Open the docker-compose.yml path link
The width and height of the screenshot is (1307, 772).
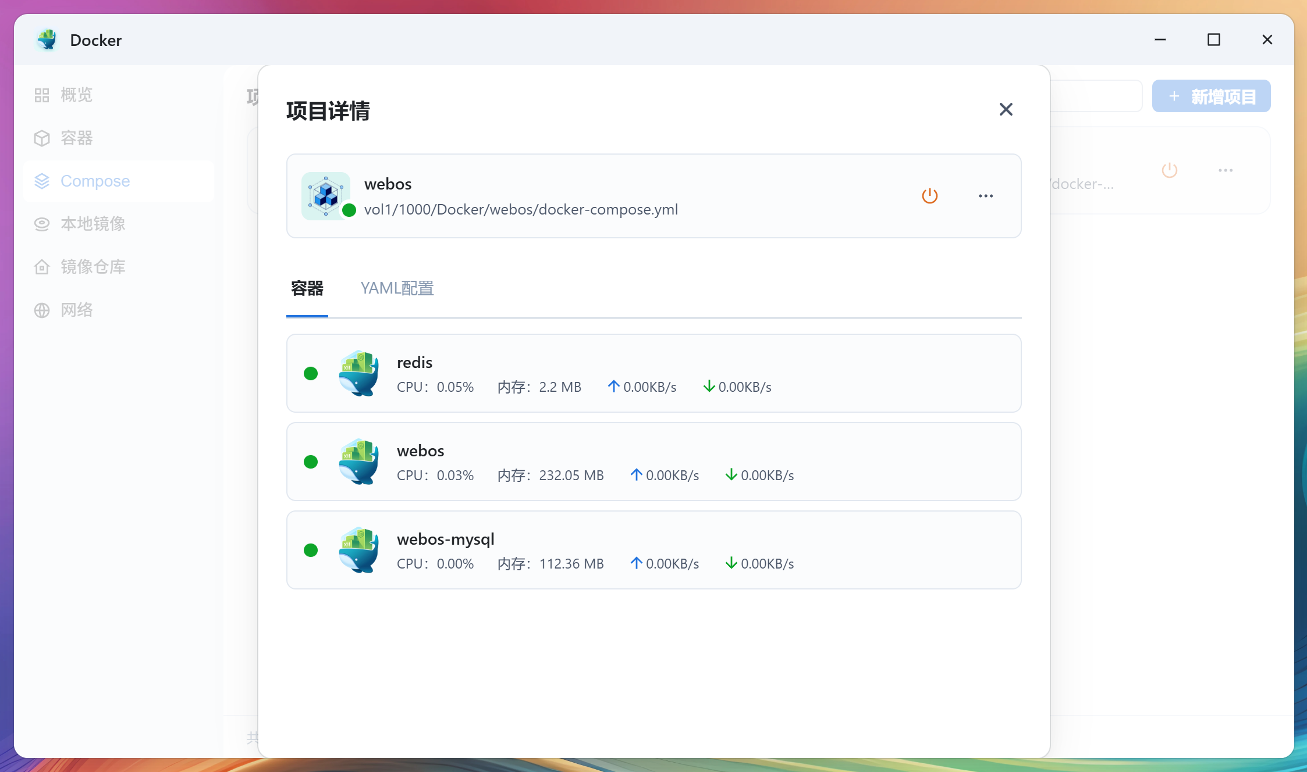click(521, 209)
